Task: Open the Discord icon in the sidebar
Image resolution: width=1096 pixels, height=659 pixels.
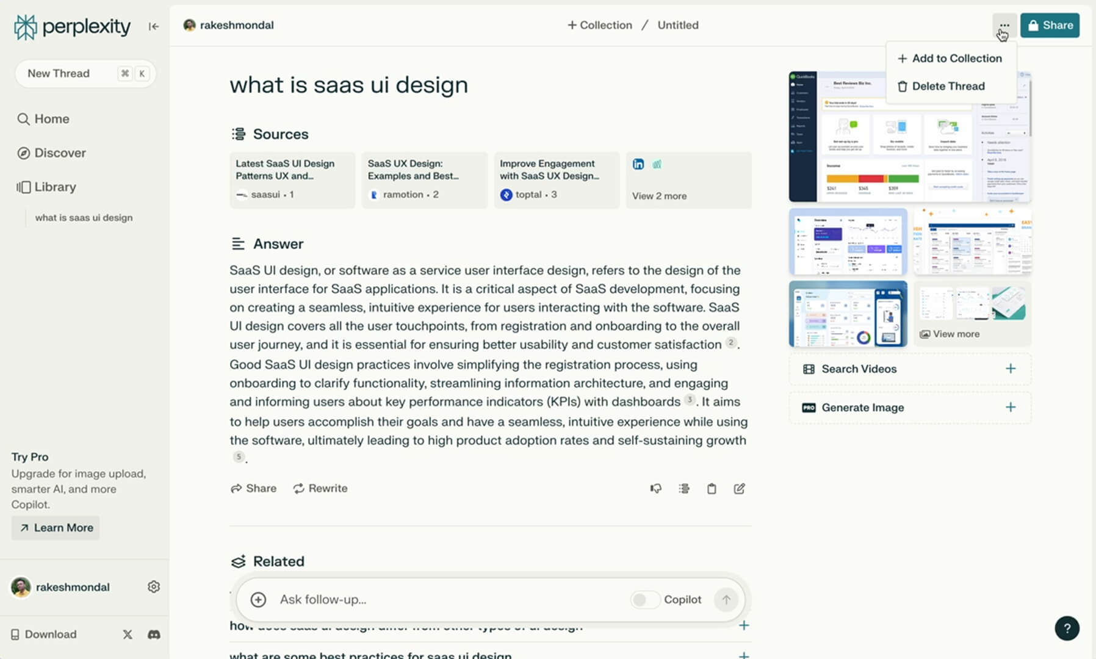Action: coord(154,635)
